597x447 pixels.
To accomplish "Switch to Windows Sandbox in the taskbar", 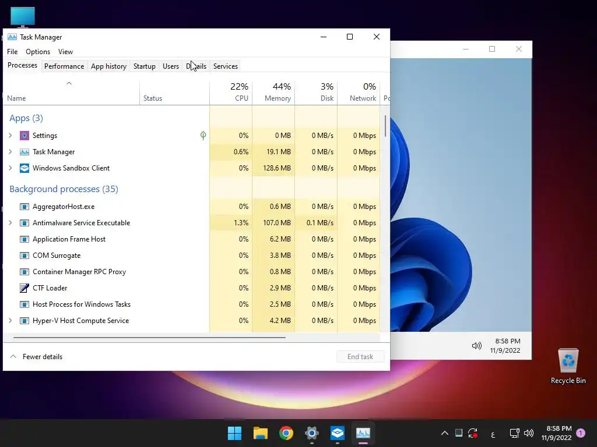I will 338,433.
